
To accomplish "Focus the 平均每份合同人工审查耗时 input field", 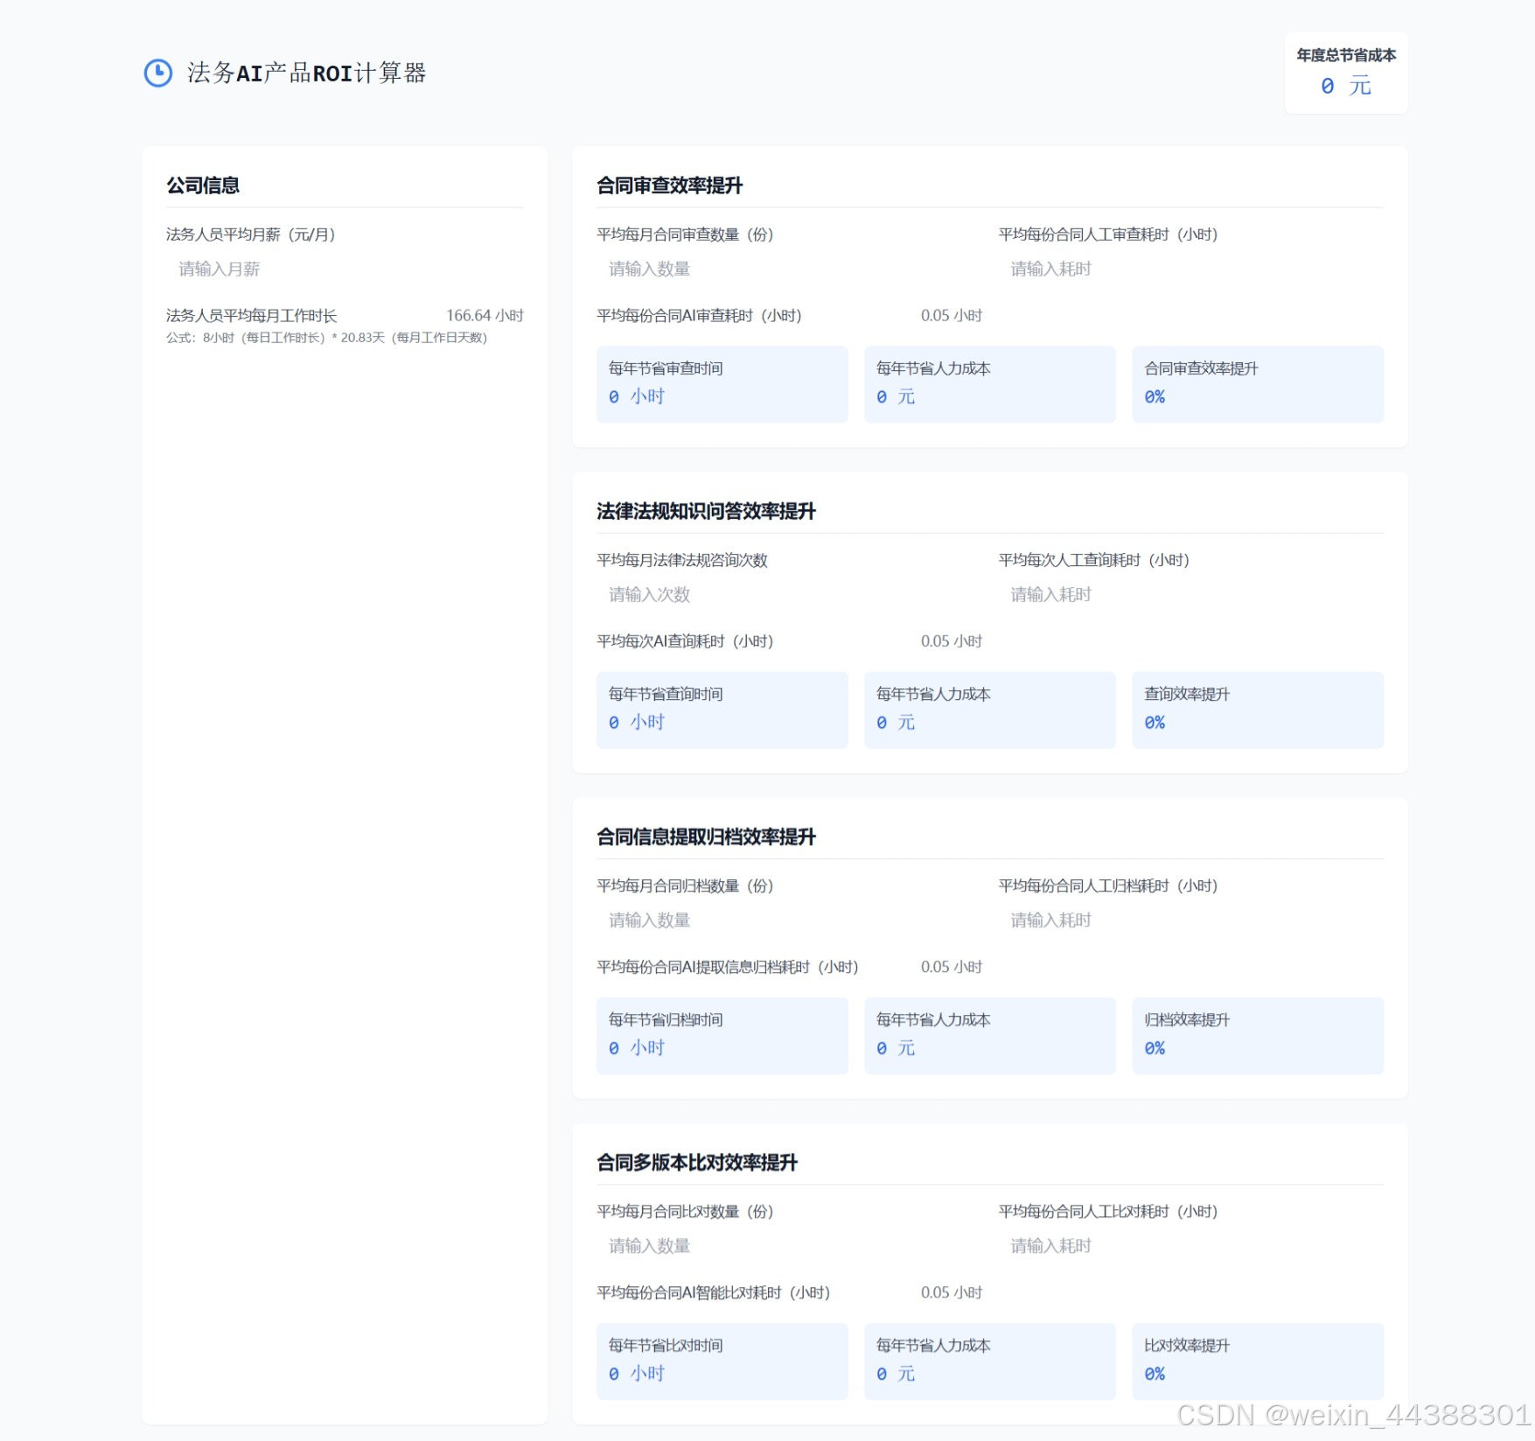I will pos(1190,269).
